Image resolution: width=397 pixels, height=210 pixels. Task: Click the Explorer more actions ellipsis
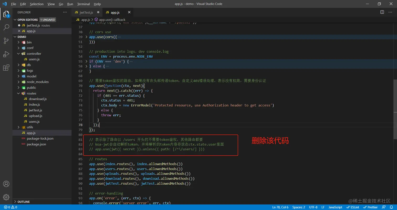coord(65,12)
